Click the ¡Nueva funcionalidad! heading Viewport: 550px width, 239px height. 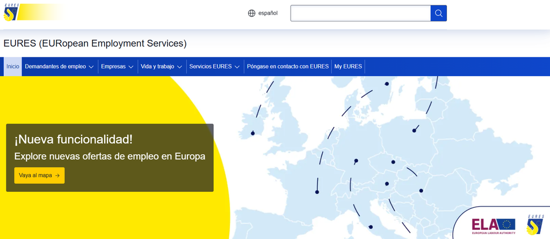pos(74,139)
